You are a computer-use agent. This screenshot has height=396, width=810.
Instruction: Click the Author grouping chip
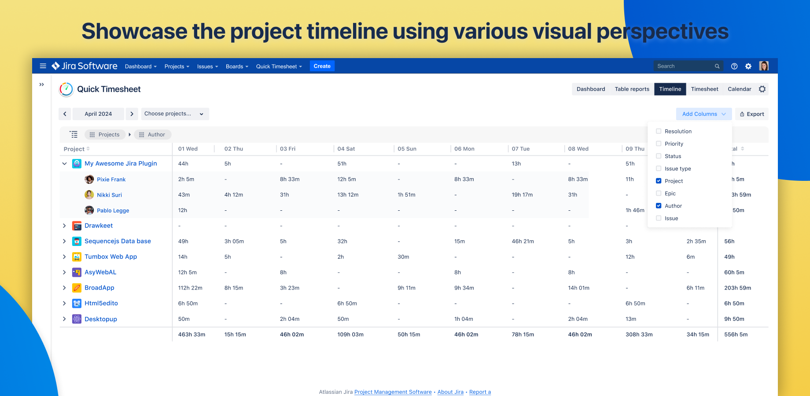(152, 135)
